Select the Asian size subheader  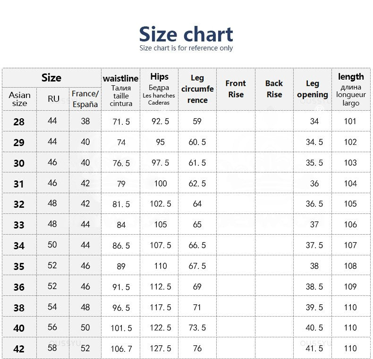[x=19, y=99]
